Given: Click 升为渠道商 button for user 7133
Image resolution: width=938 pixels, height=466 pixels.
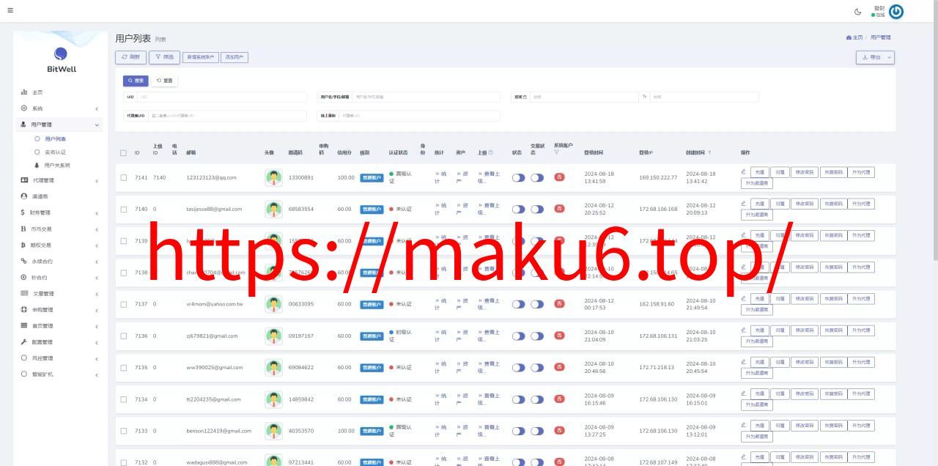Looking at the screenshot, I should (x=757, y=437).
